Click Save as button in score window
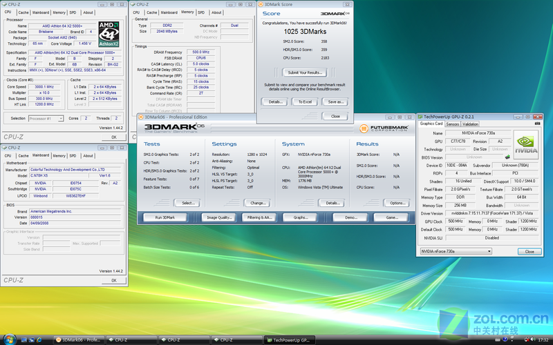 [x=335, y=101]
